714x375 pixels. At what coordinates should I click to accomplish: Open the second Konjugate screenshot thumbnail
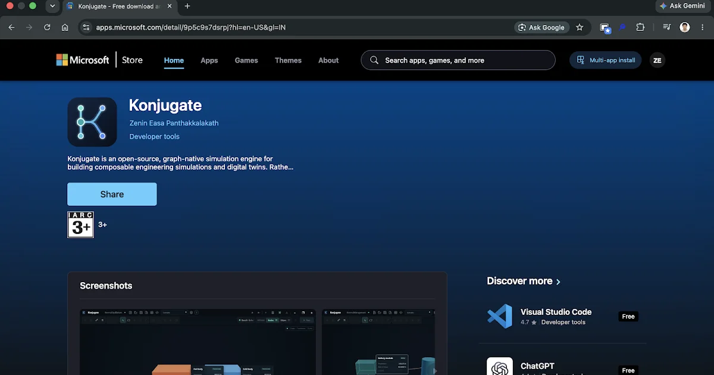[x=378, y=342]
